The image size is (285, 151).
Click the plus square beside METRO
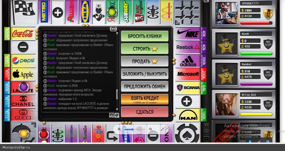58,12
